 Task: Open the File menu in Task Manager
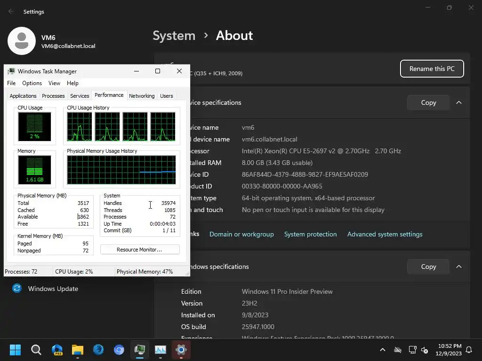[11, 83]
